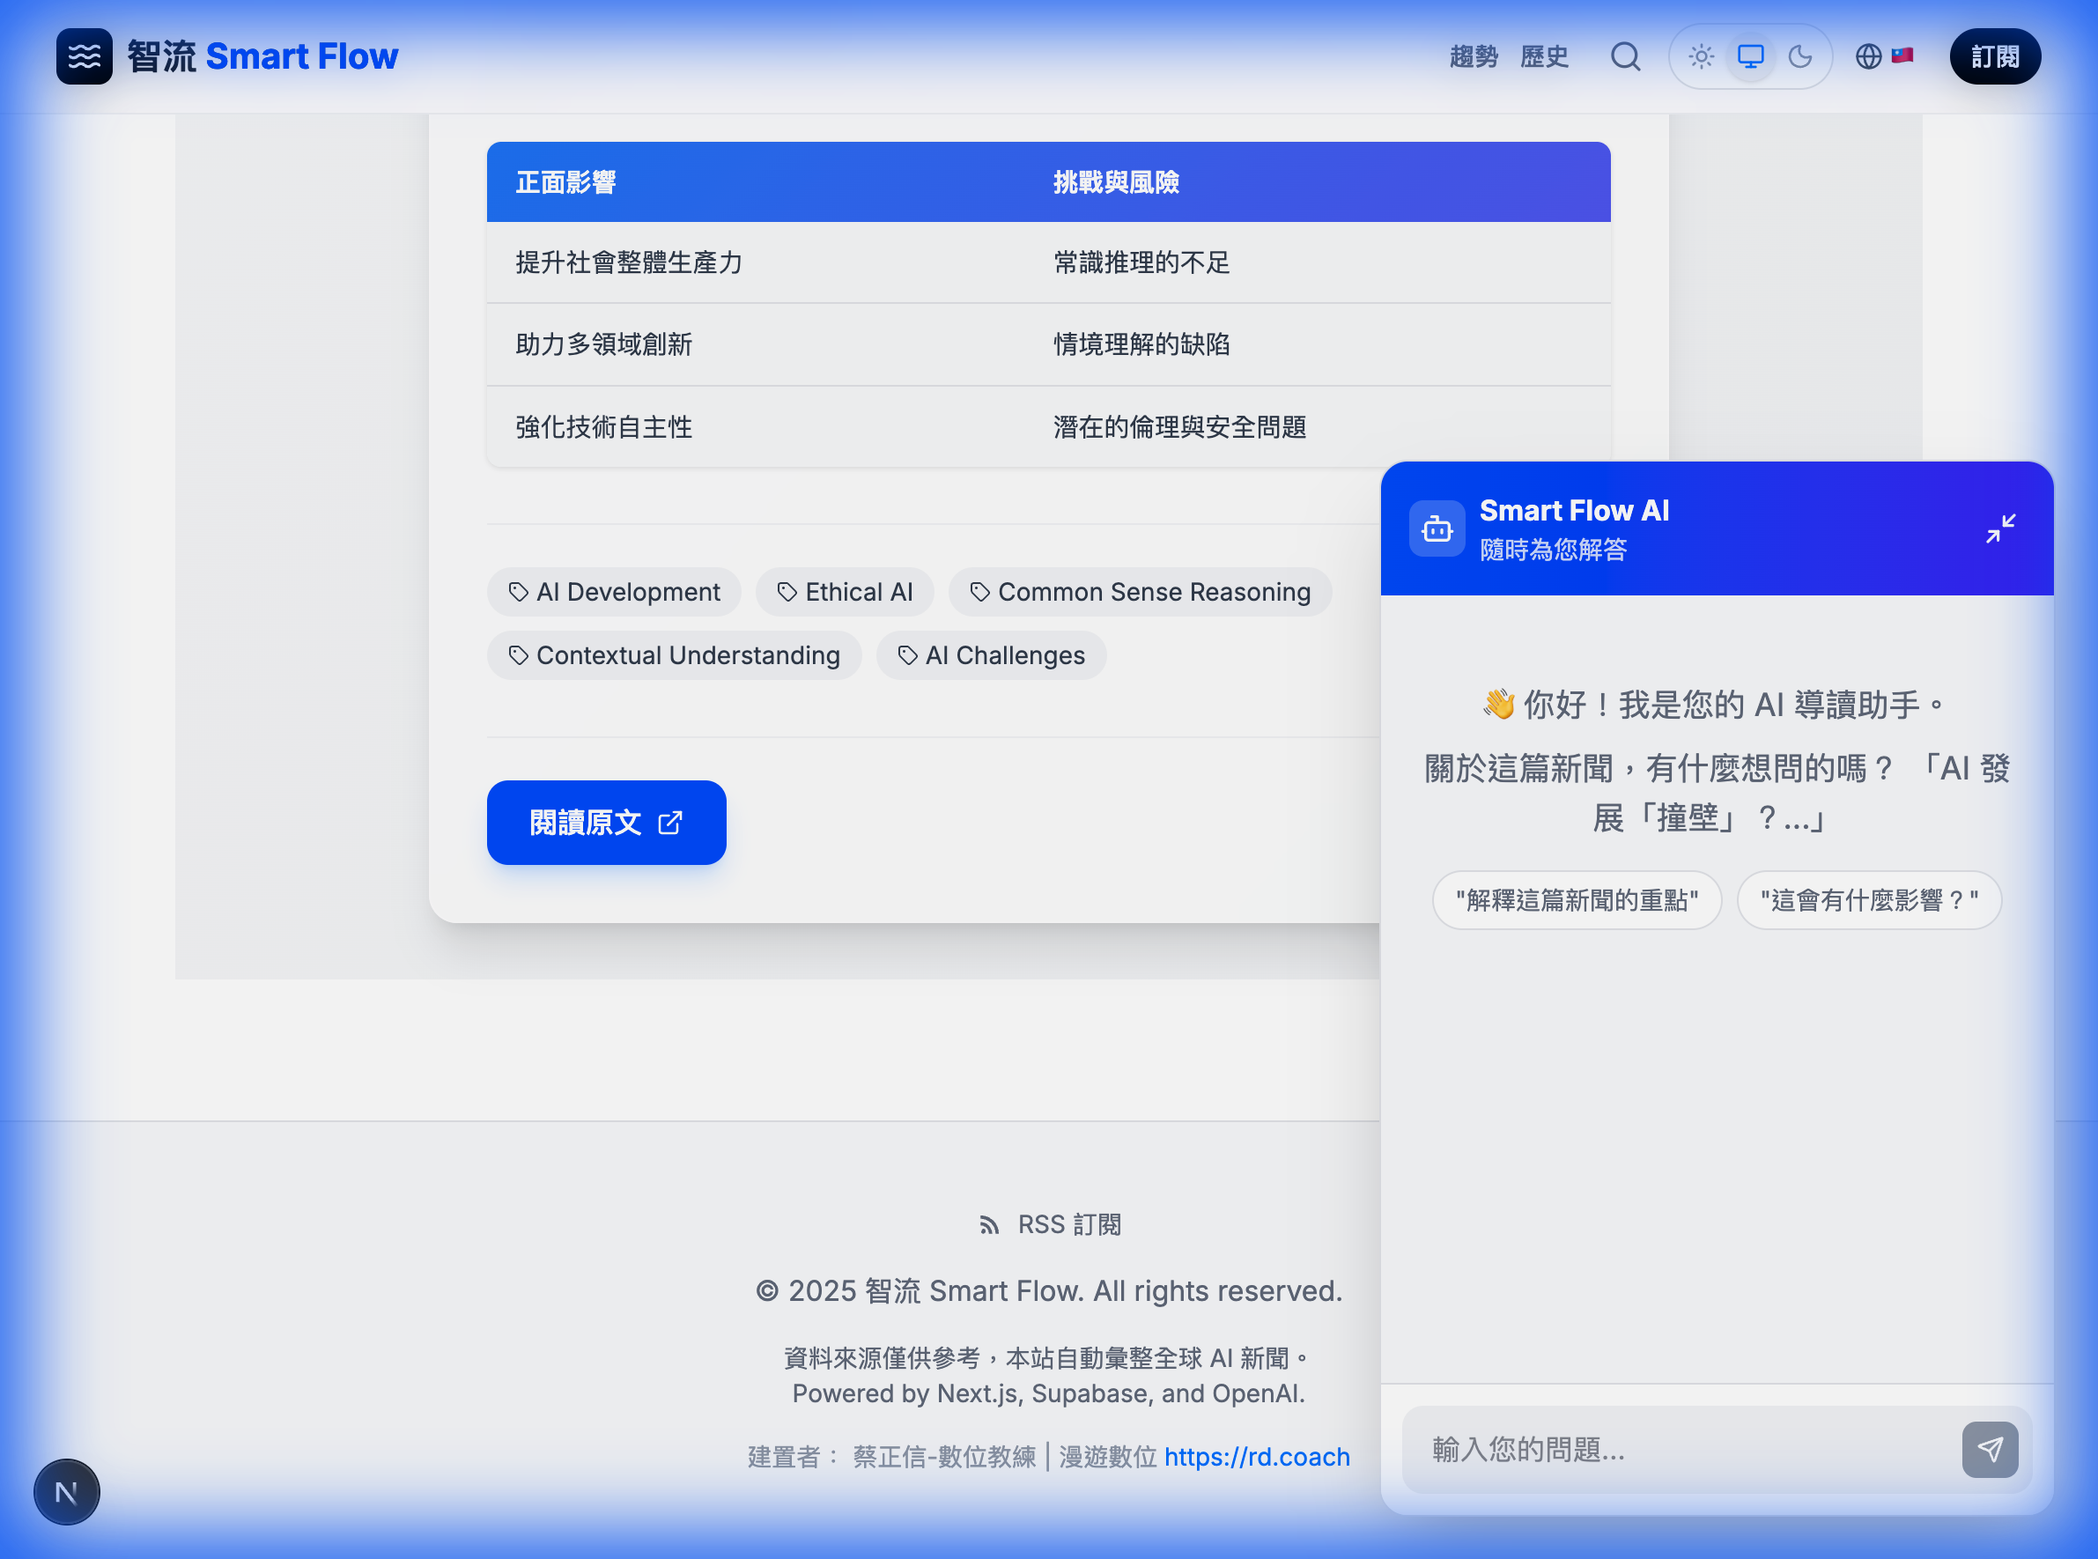Image resolution: width=2098 pixels, height=1559 pixels.
Task: Click the RSS feed icon in footer
Action: 988,1225
